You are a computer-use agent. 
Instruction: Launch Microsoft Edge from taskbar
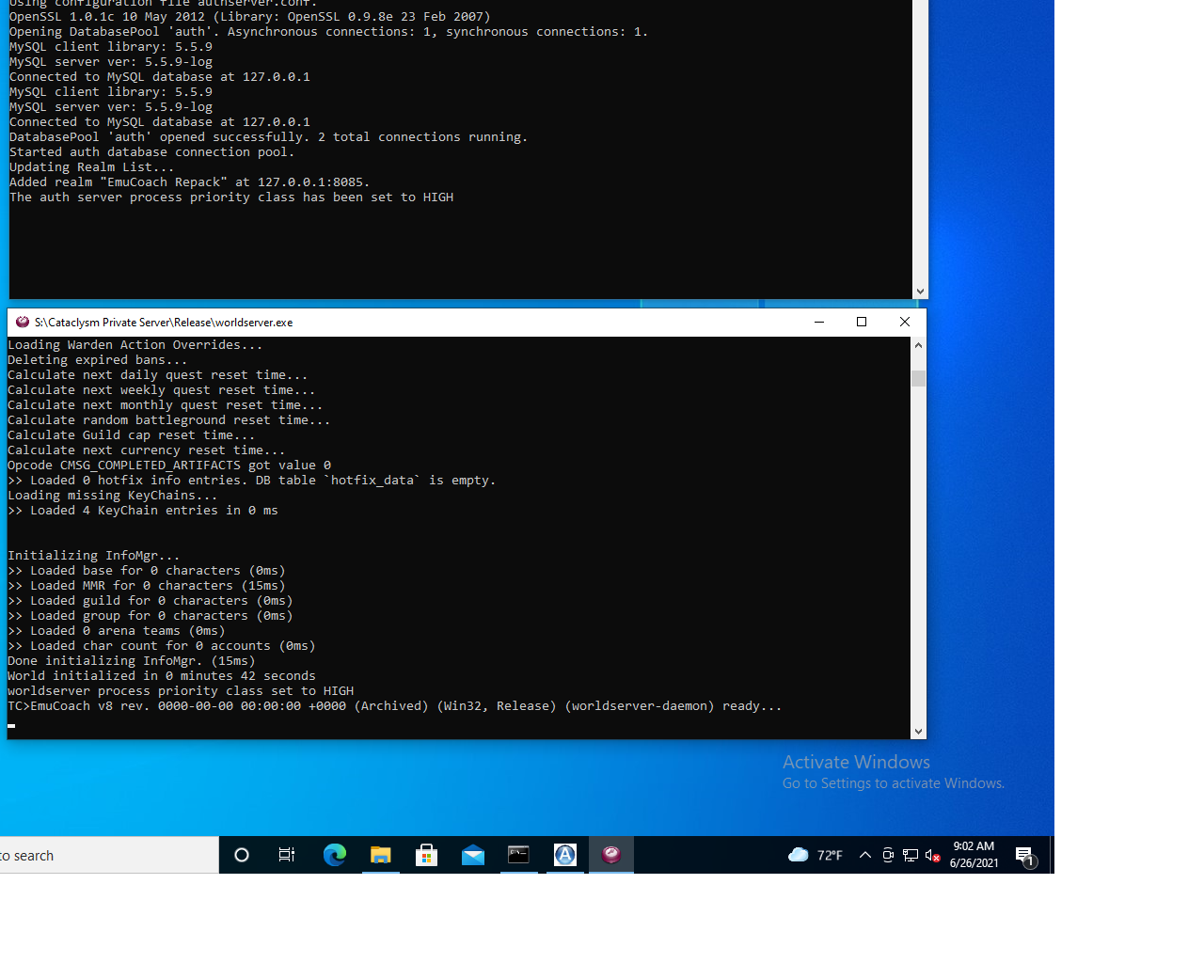pos(334,855)
